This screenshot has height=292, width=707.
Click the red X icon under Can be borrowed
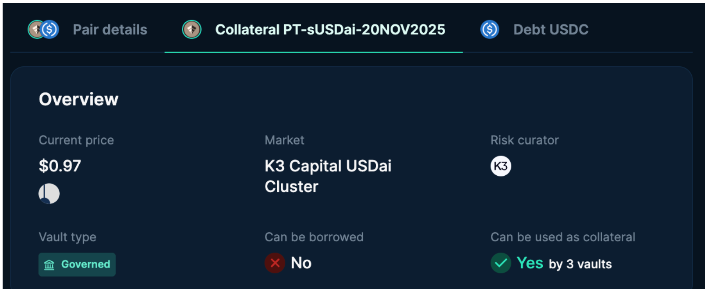[x=275, y=263]
